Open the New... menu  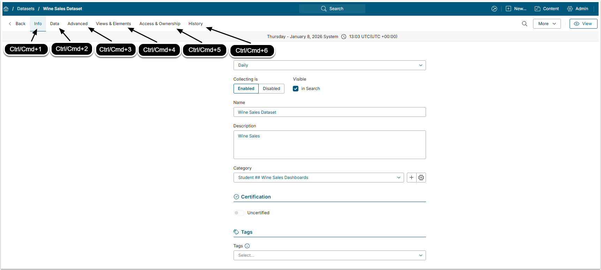[x=516, y=9]
